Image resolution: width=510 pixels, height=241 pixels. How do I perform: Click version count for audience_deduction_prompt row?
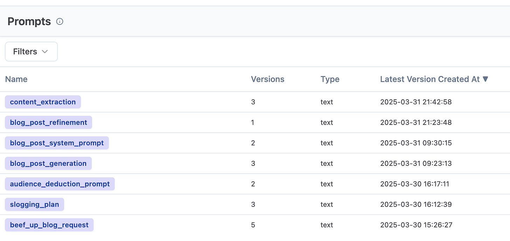[253, 184]
